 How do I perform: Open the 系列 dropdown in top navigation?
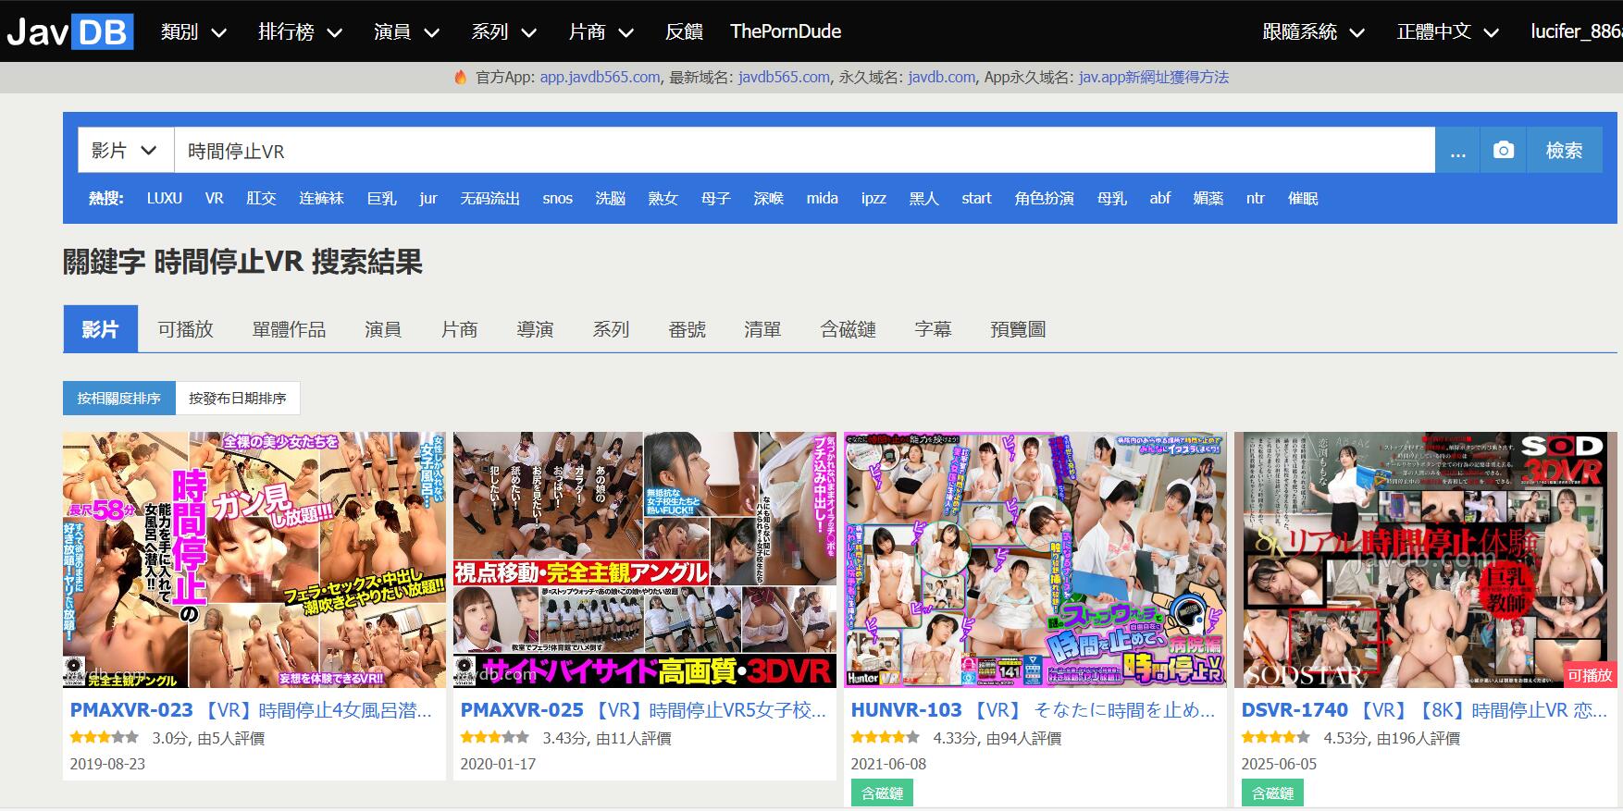(503, 31)
